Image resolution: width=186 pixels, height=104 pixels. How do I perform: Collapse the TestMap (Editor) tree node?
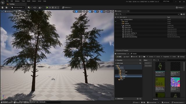120,20
